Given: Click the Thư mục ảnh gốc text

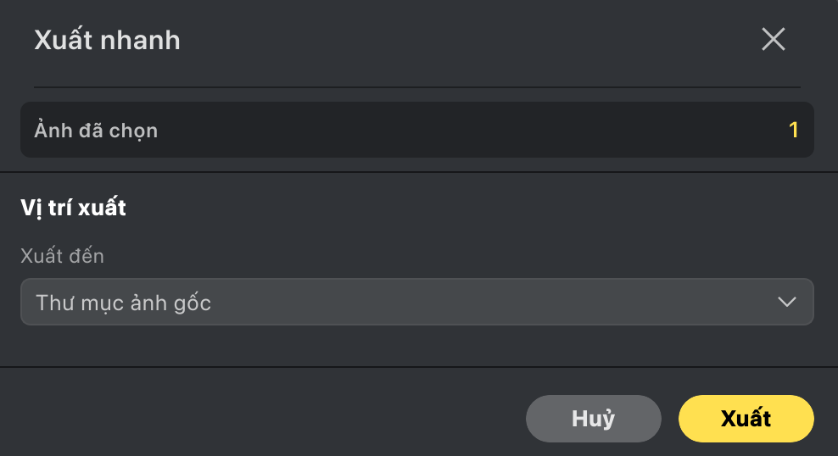Looking at the screenshot, I should click(123, 303).
